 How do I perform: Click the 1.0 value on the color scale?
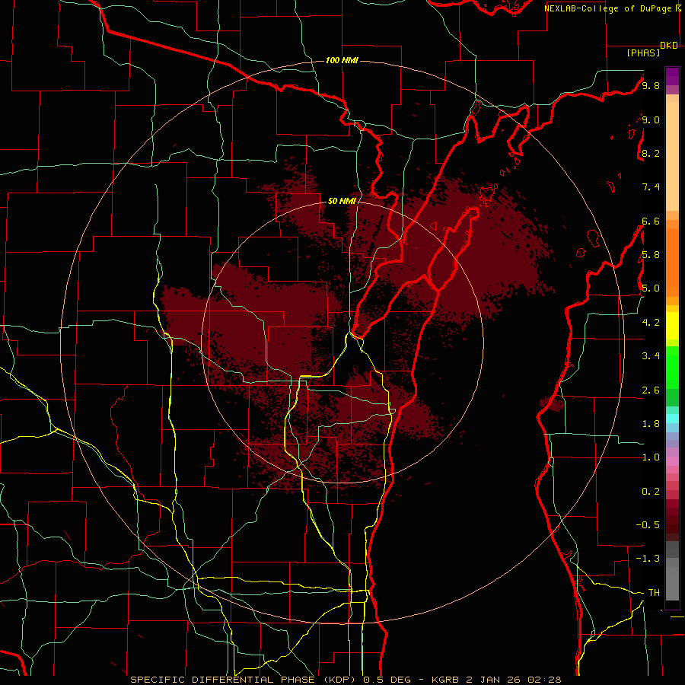click(x=651, y=457)
